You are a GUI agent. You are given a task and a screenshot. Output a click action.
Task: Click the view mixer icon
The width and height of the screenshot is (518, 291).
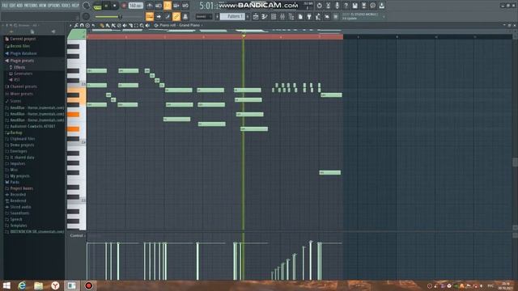click(282, 16)
